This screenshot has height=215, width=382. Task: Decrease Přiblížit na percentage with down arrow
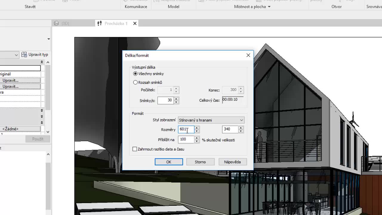(197, 141)
